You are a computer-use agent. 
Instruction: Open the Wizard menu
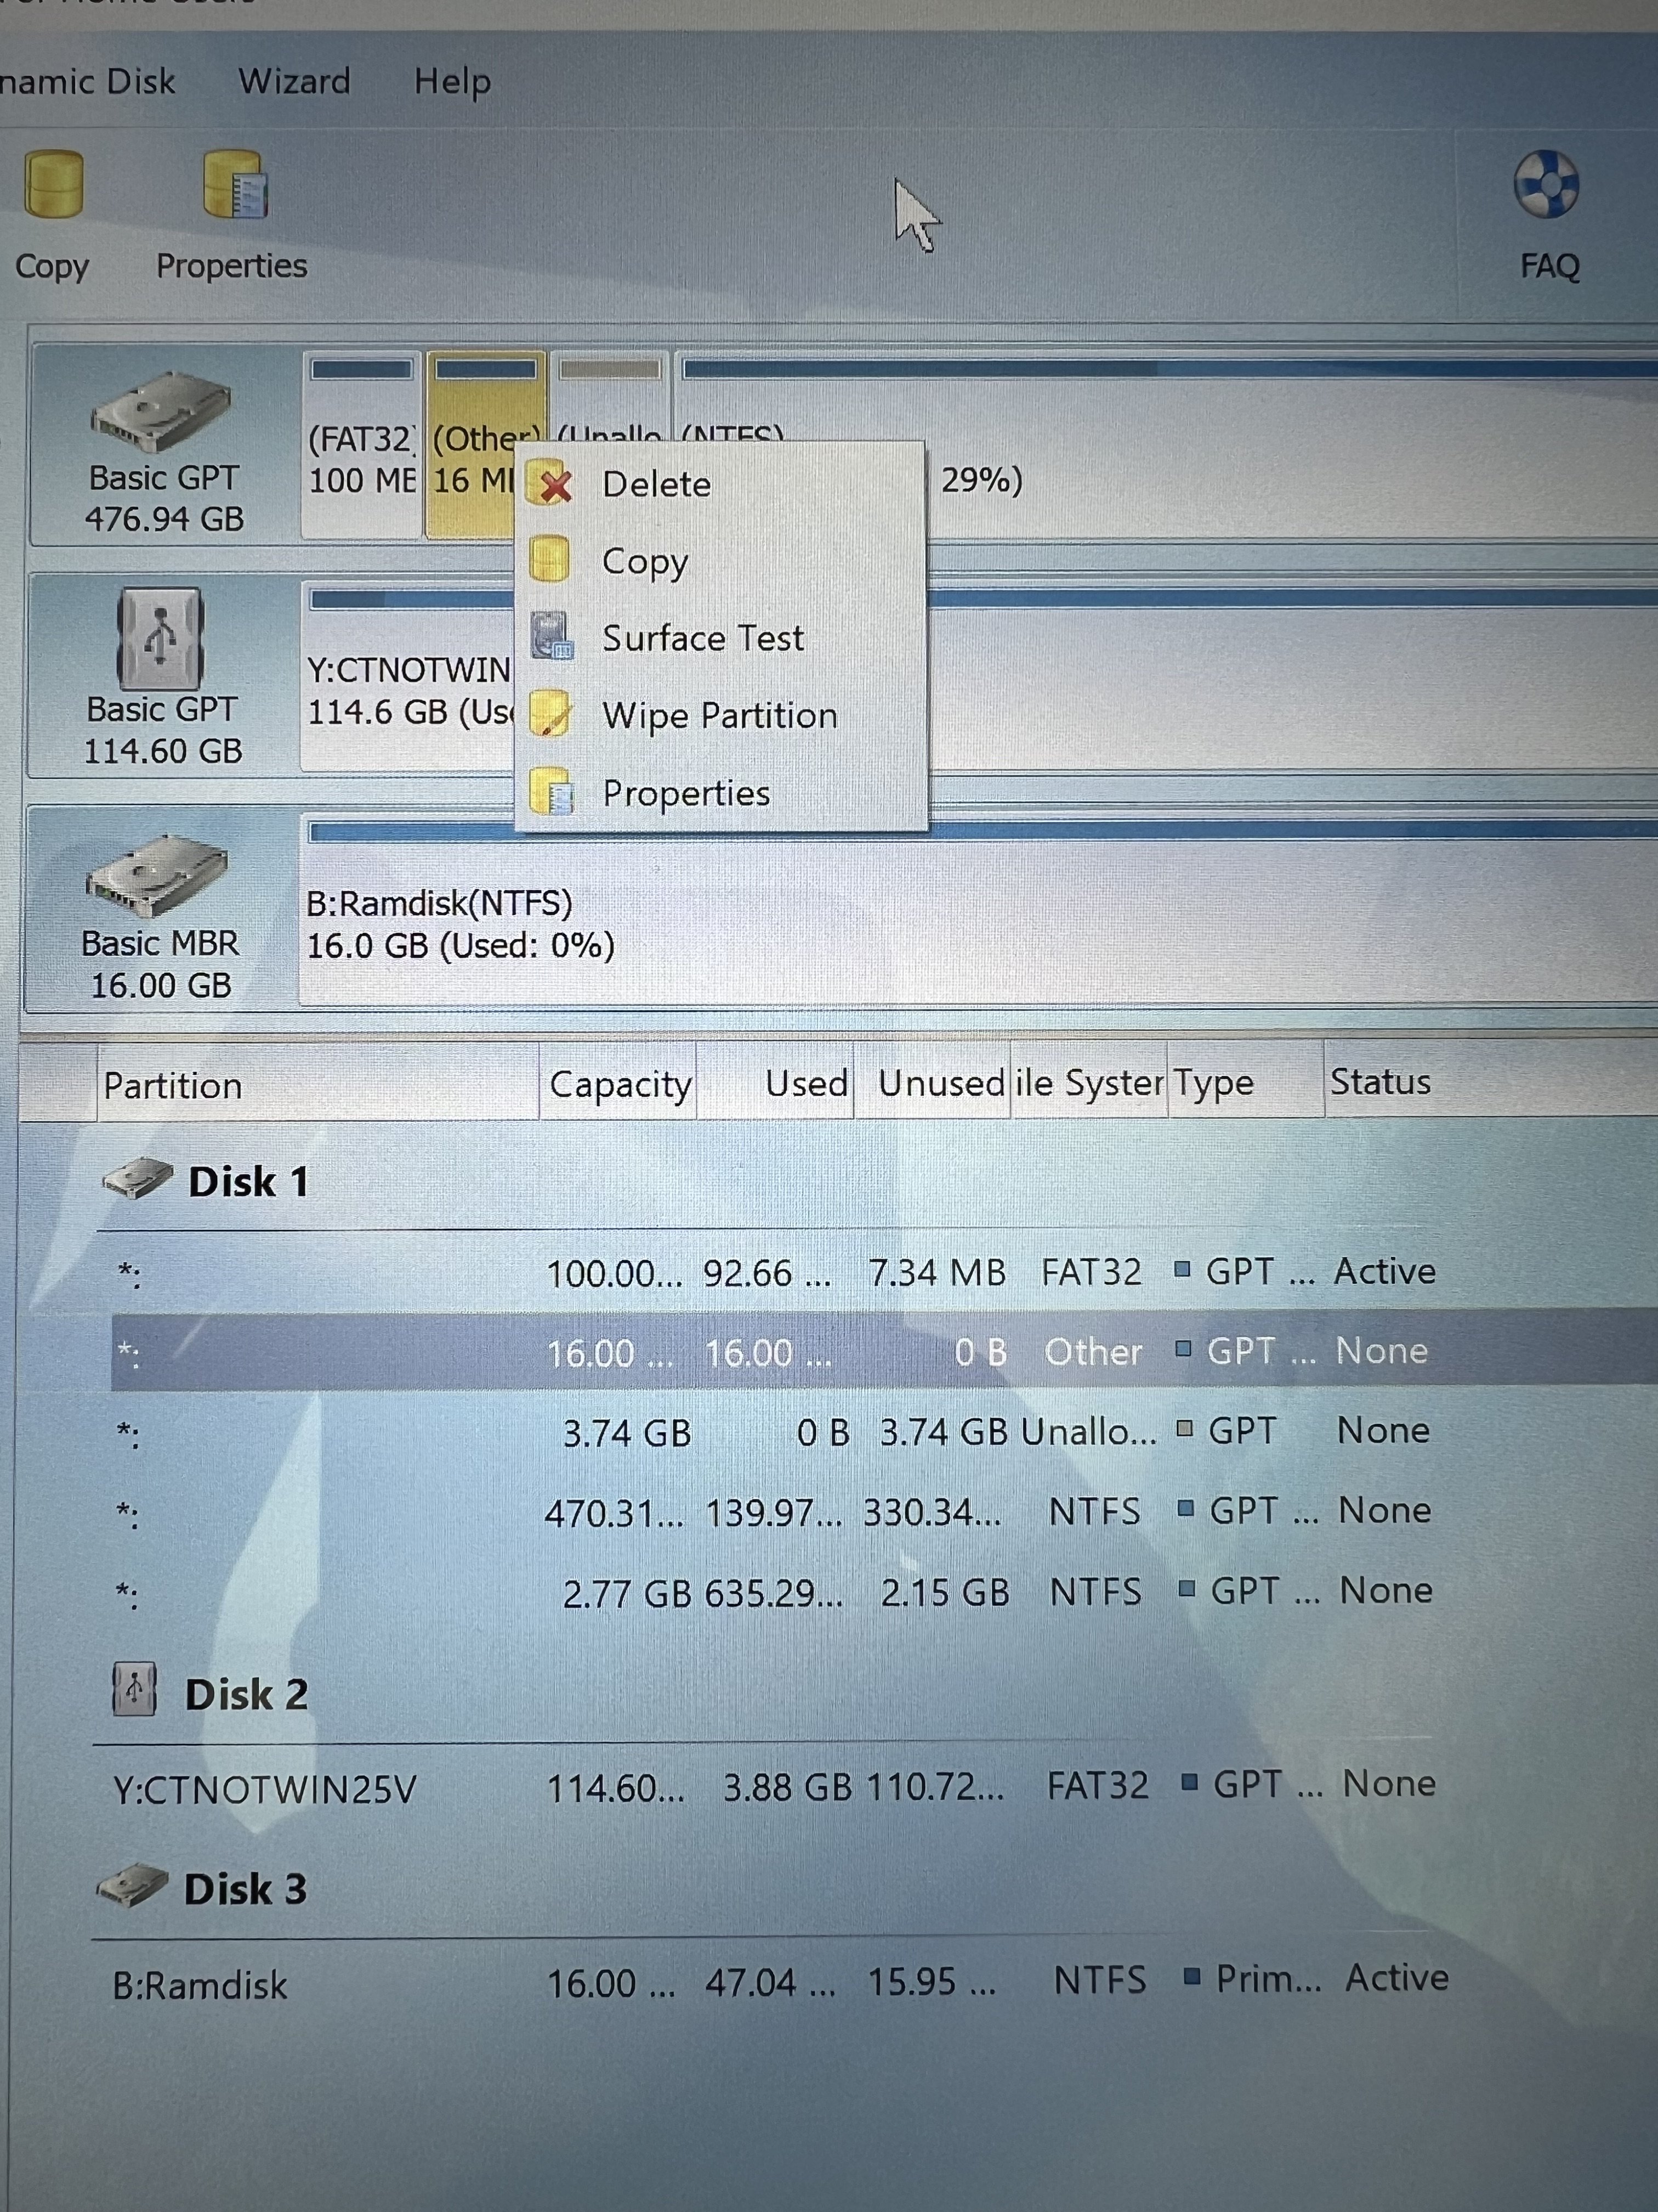[x=294, y=81]
